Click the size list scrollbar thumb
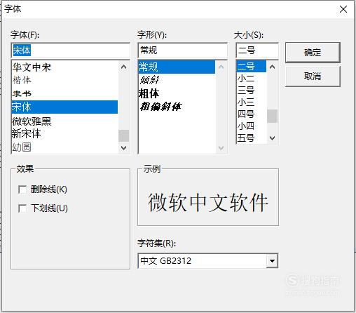 tap(272, 116)
